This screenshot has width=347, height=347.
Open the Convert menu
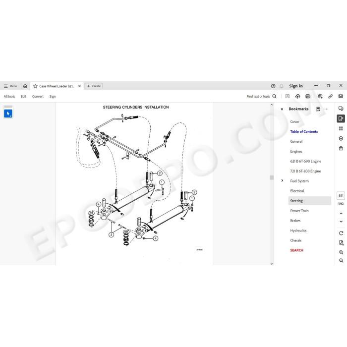pos(38,96)
